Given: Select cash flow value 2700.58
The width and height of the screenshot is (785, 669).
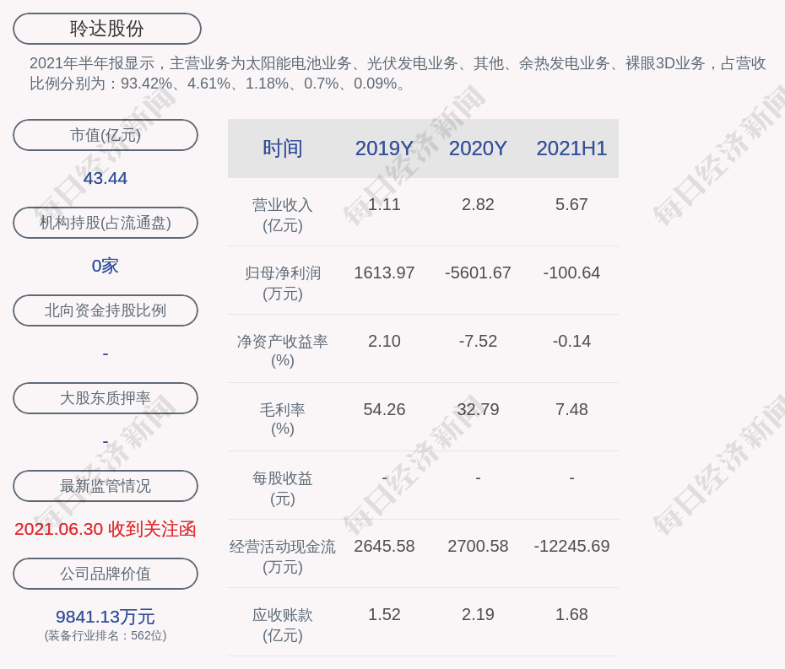Looking at the screenshot, I should point(478,546).
